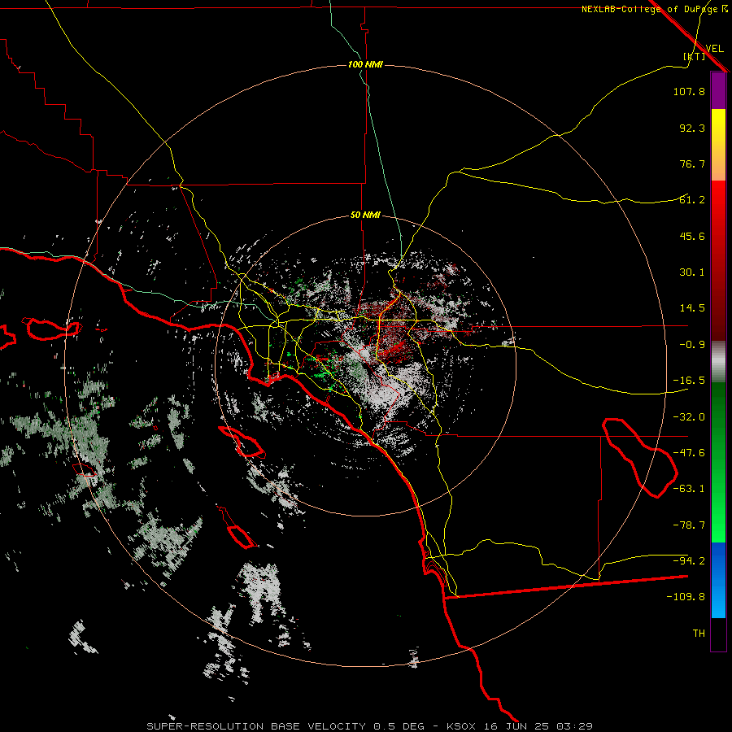This screenshot has height=732, width=732.
Task: Click the -47.6 scale value
Action: (x=689, y=453)
